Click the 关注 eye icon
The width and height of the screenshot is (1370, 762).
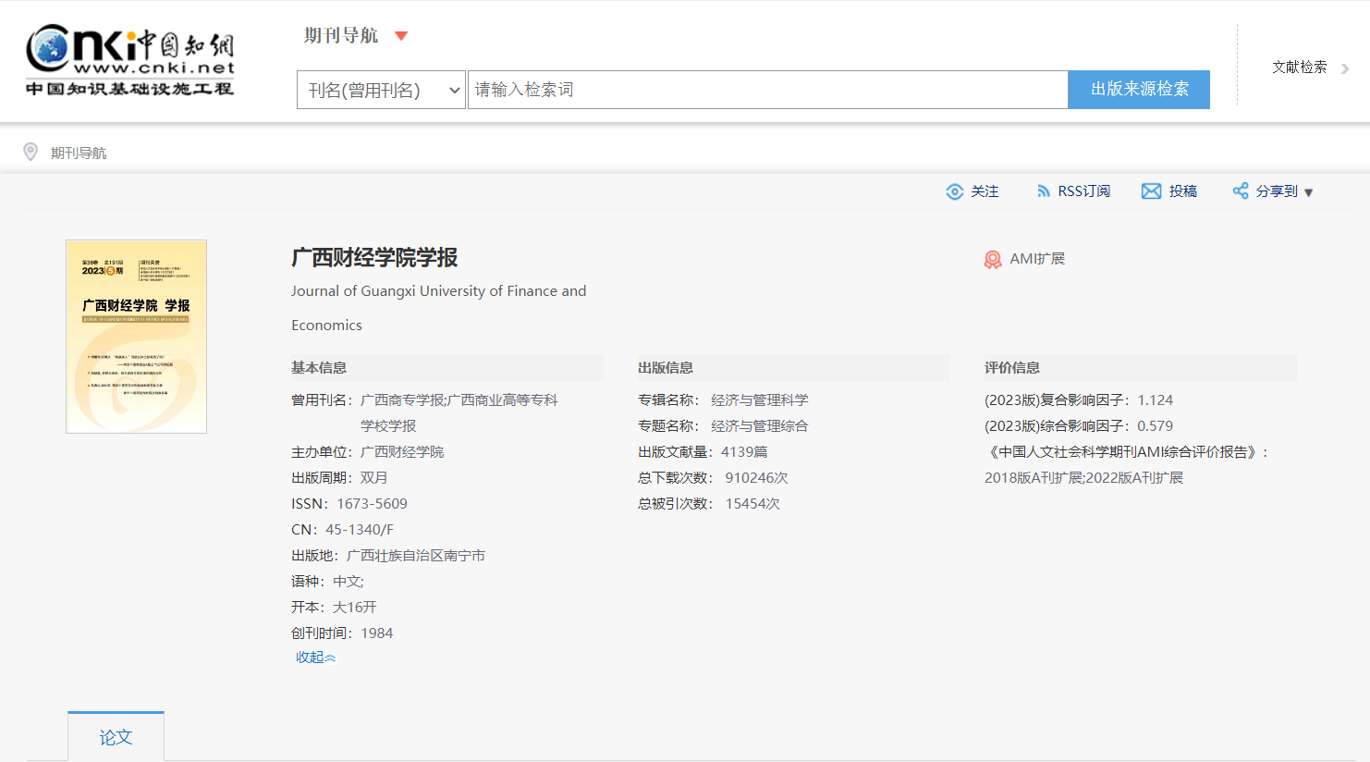click(955, 191)
